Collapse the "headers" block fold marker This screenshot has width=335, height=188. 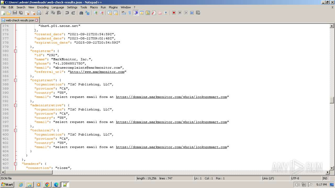15,164
